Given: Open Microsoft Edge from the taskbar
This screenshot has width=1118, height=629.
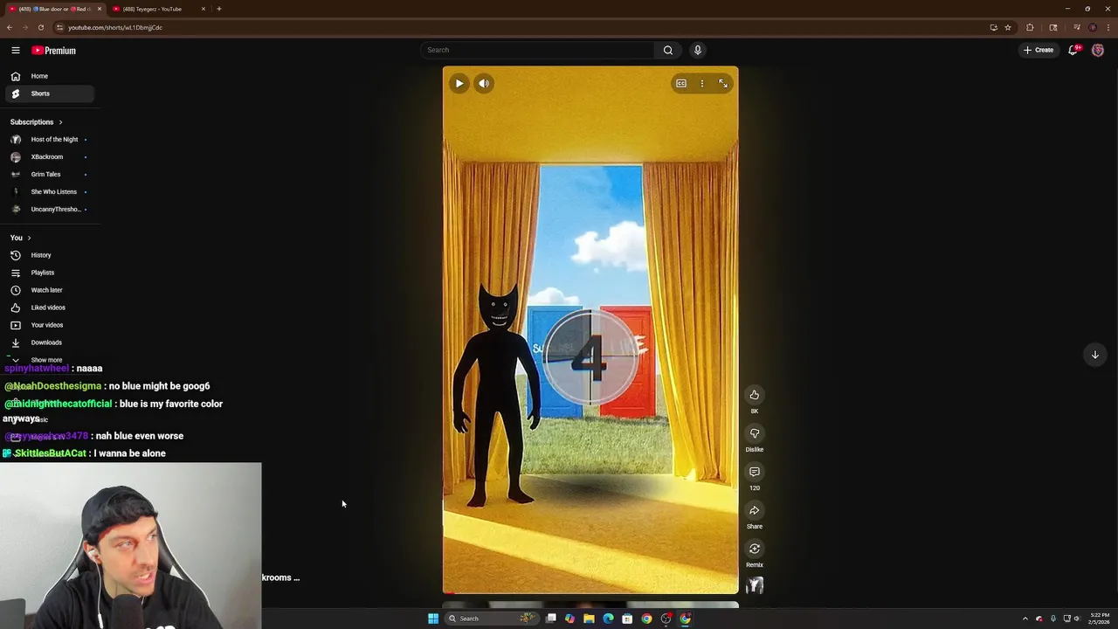Looking at the screenshot, I should pyautogui.click(x=608, y=619).
